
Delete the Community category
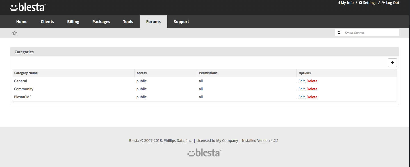(x=312, y=89)
